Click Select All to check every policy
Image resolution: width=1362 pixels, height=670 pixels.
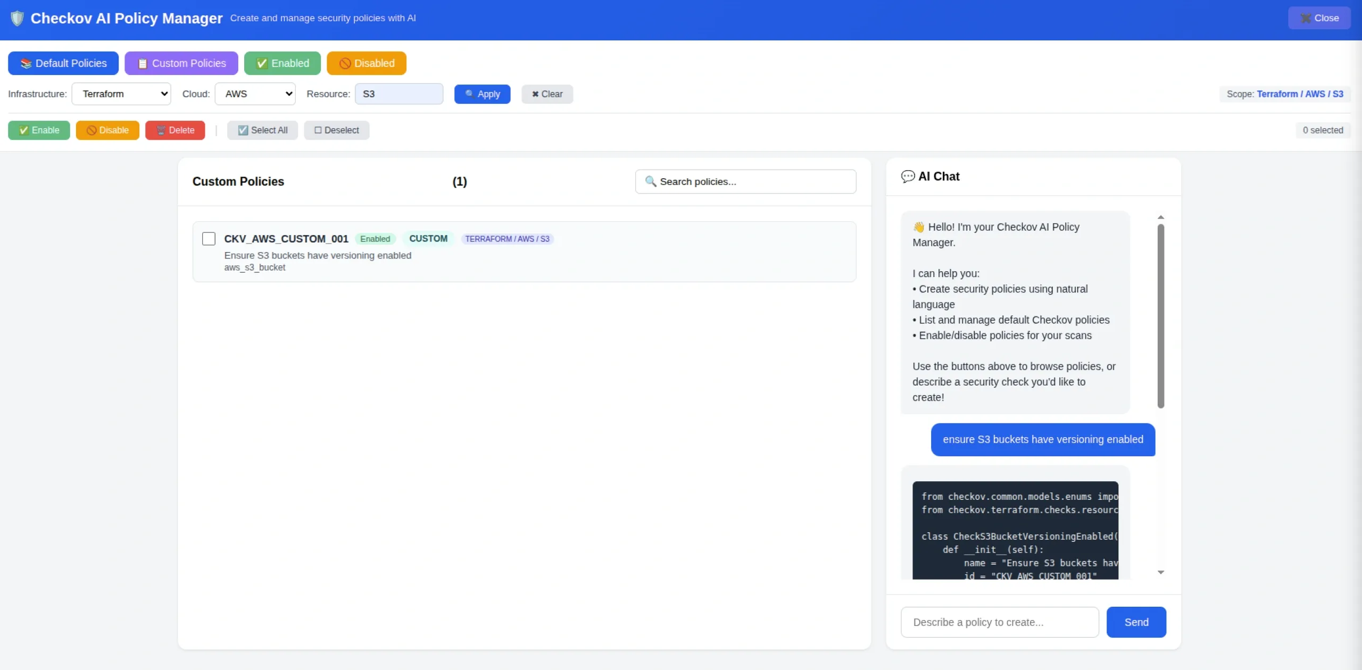(262, 130)
